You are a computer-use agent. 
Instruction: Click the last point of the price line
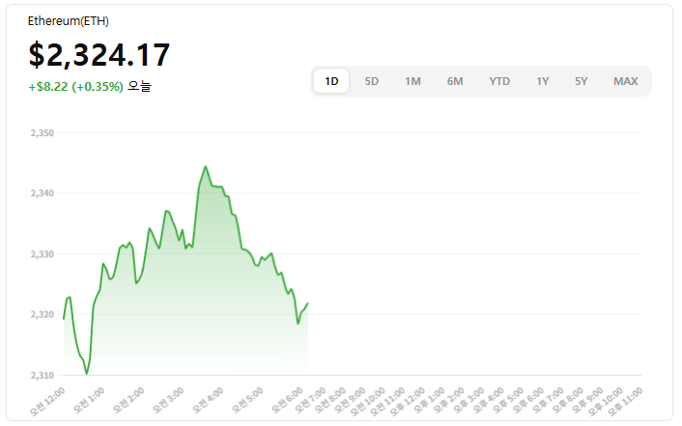pyautogui.click(x=307, y=304)
